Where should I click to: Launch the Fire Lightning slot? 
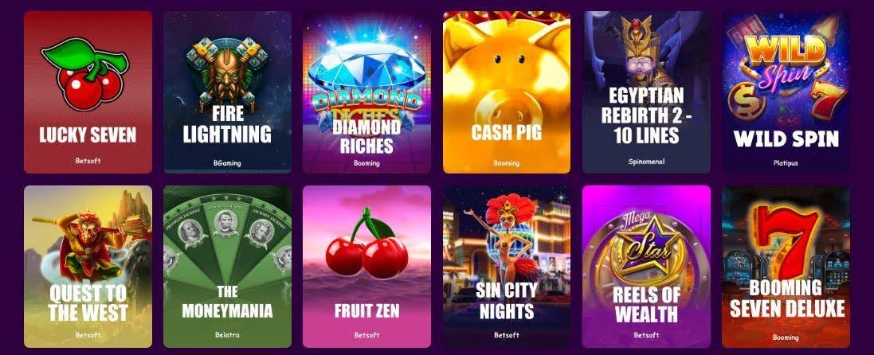(x=227, y=92)
